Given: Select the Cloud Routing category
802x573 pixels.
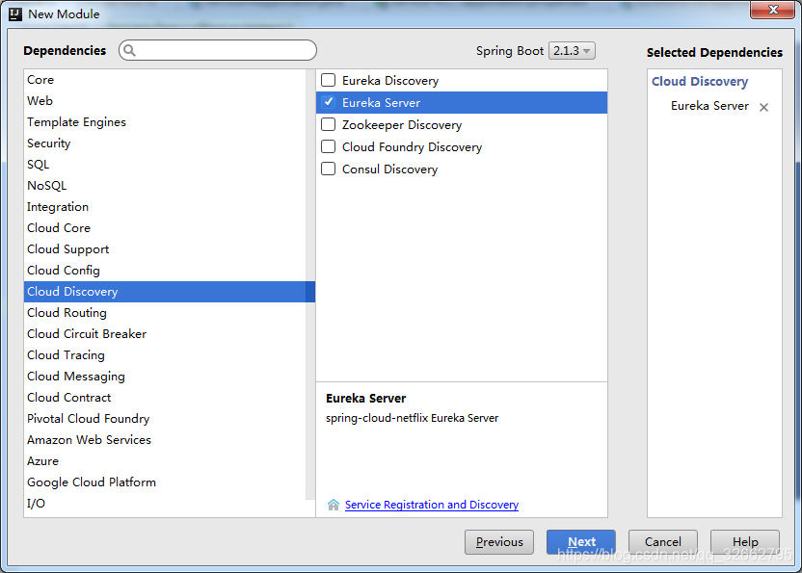Looking at the screenshot, I should pos(165,313).
